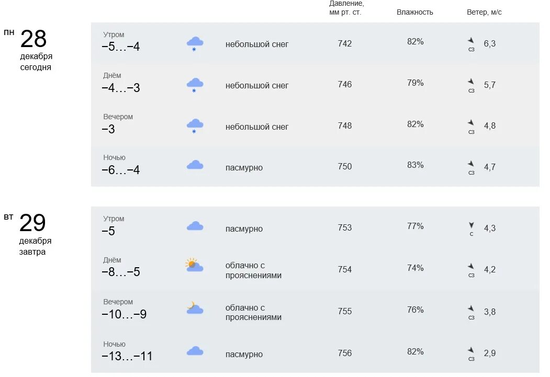Click the sun-and-cloud icon for Tuesday daytime
Image resolution: width=550 pixels, height=377 pixels.
[194, 265]
